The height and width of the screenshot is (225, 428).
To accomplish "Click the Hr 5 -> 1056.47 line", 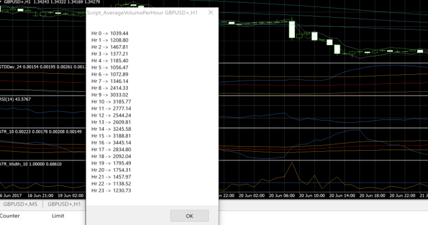I will [x=110, y=67].
